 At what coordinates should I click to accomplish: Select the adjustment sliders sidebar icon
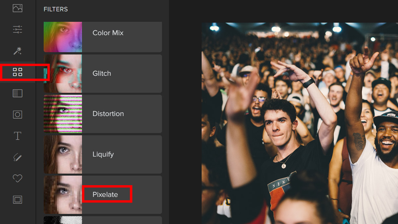click(18, 30)
